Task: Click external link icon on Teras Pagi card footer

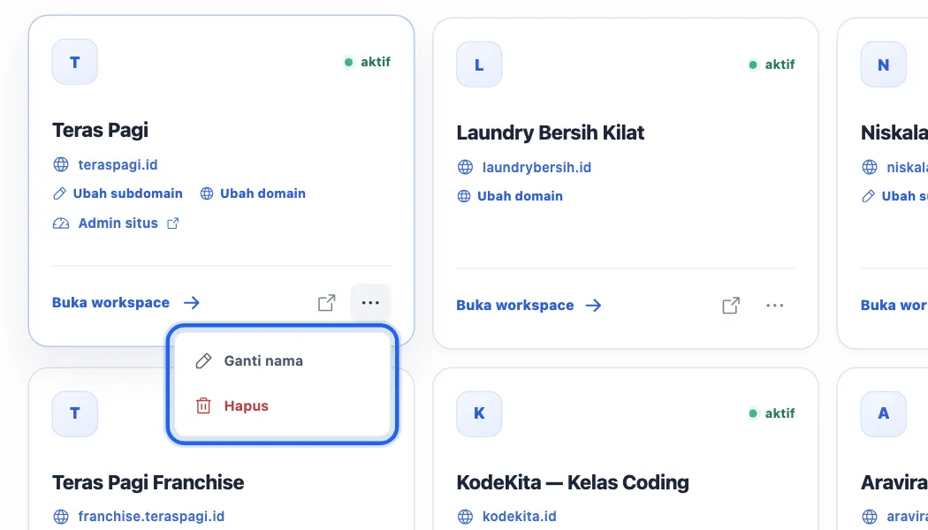Action: pos(327,303)
